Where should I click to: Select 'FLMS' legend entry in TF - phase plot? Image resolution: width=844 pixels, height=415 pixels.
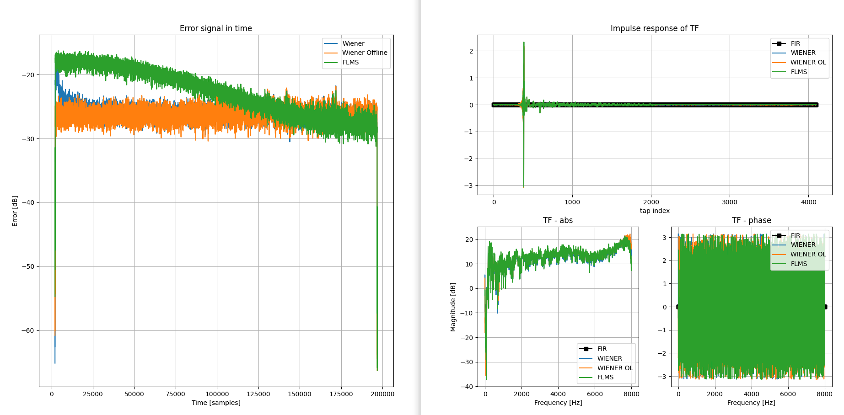799,264
